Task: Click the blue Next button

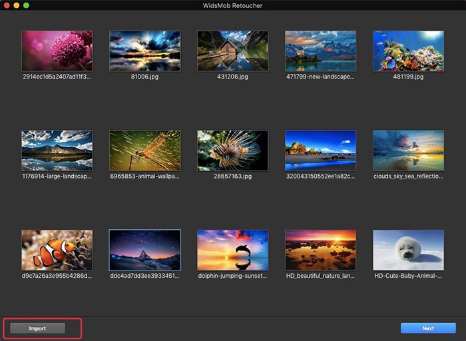Action: click(428, 328)
